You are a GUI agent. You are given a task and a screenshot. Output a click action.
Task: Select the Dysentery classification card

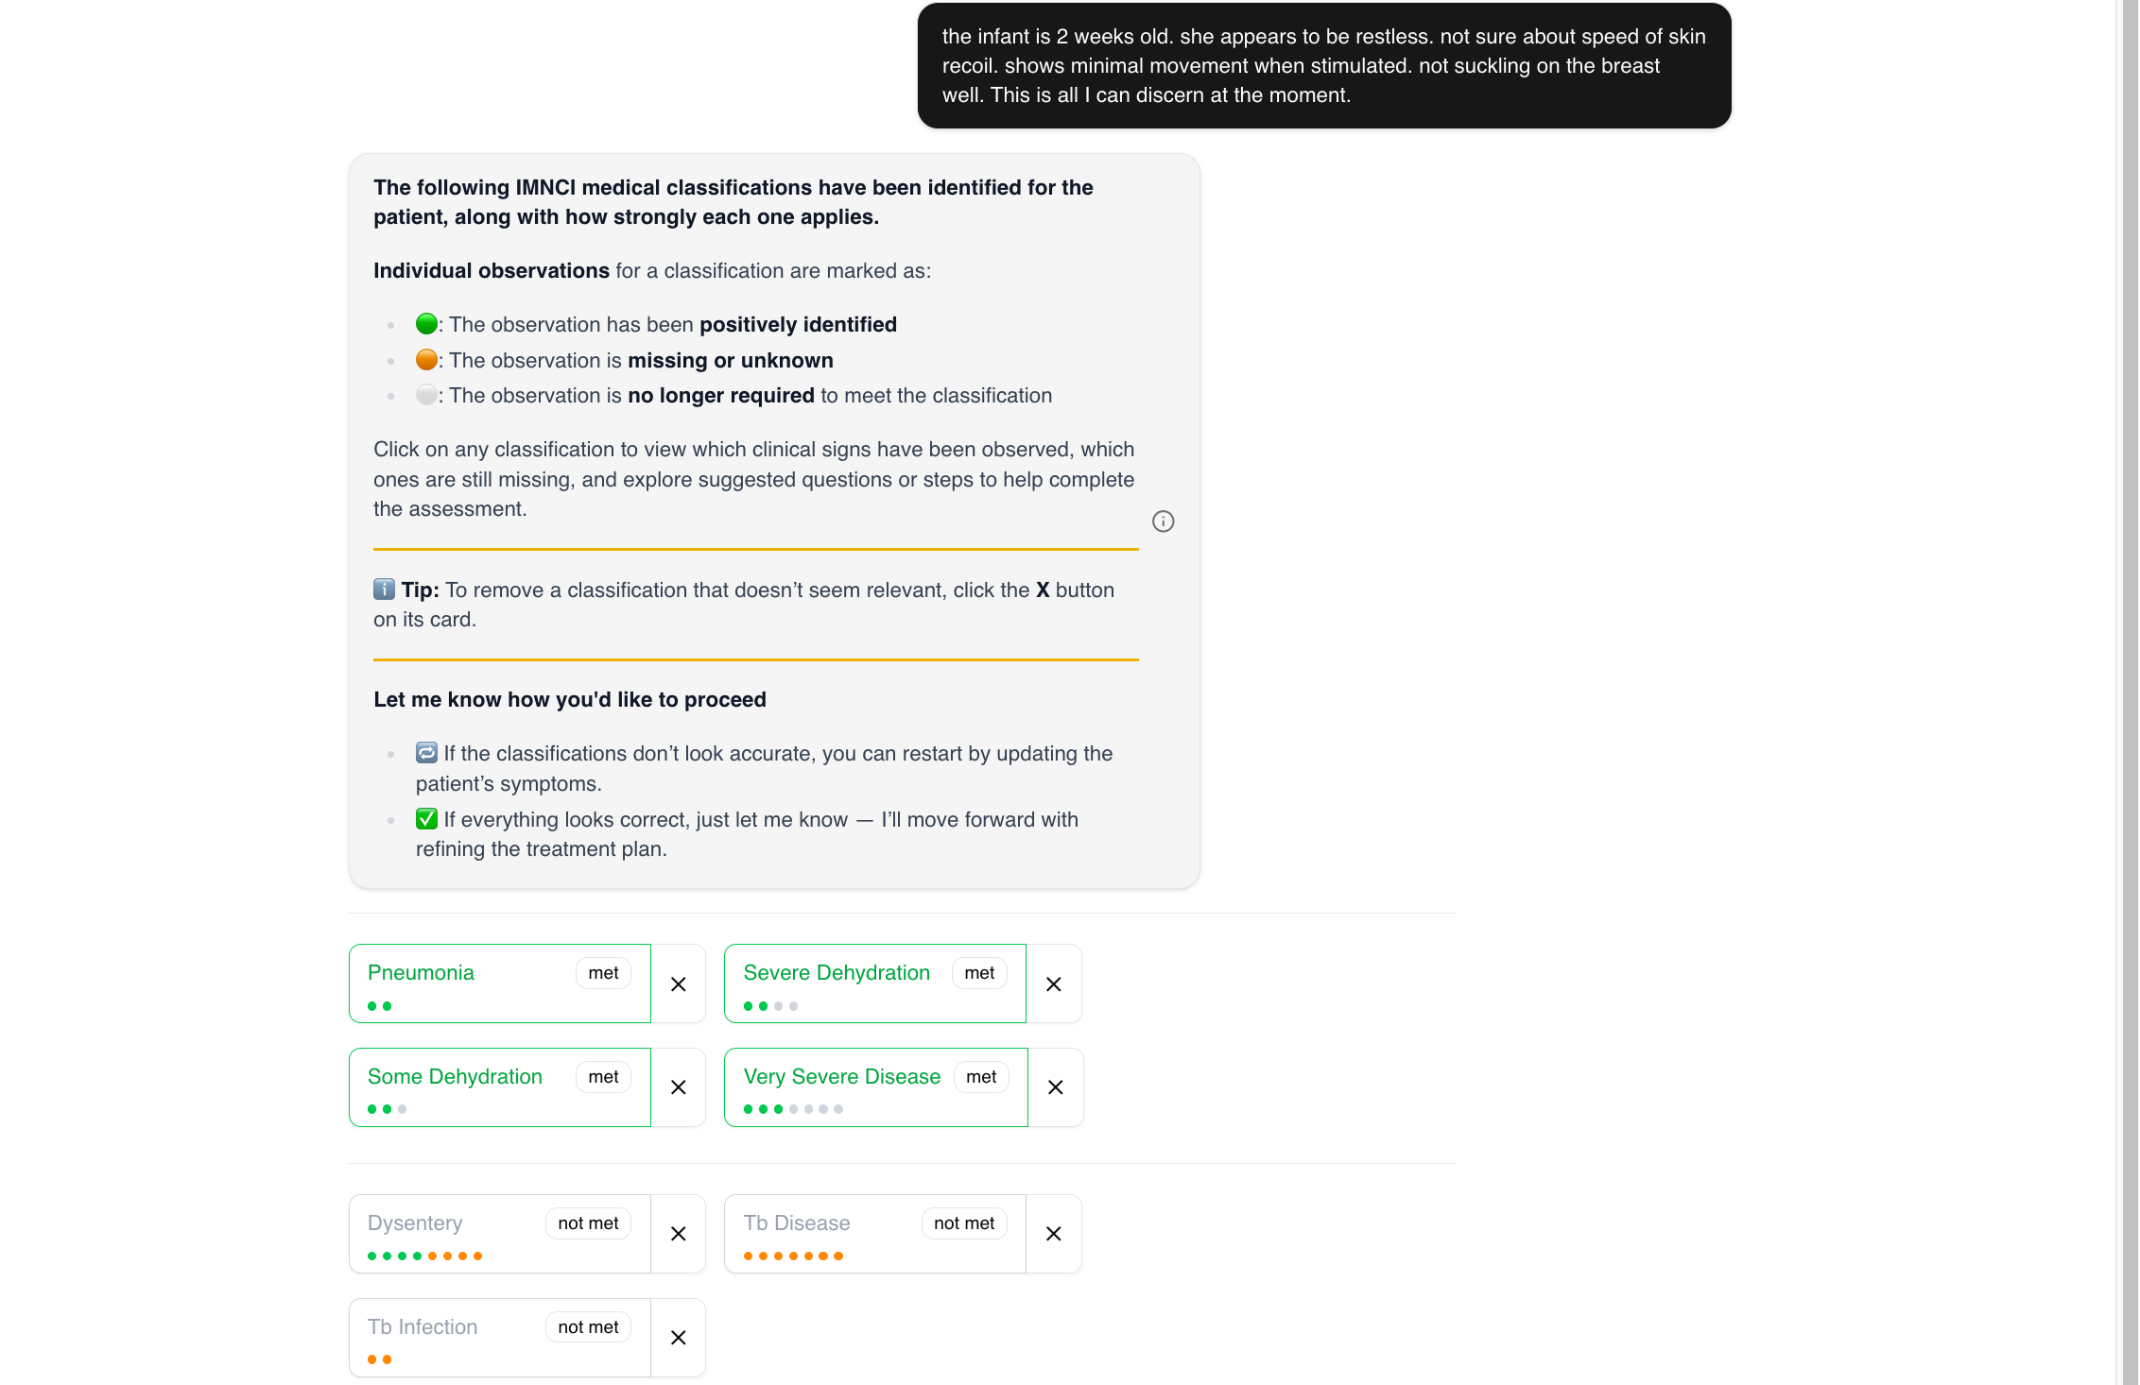click(x=414, y=1222)
